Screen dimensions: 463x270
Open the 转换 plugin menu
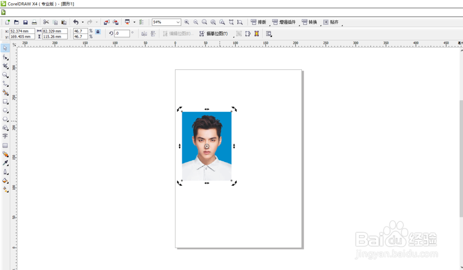pyautogui.click(x=309, y=22)
